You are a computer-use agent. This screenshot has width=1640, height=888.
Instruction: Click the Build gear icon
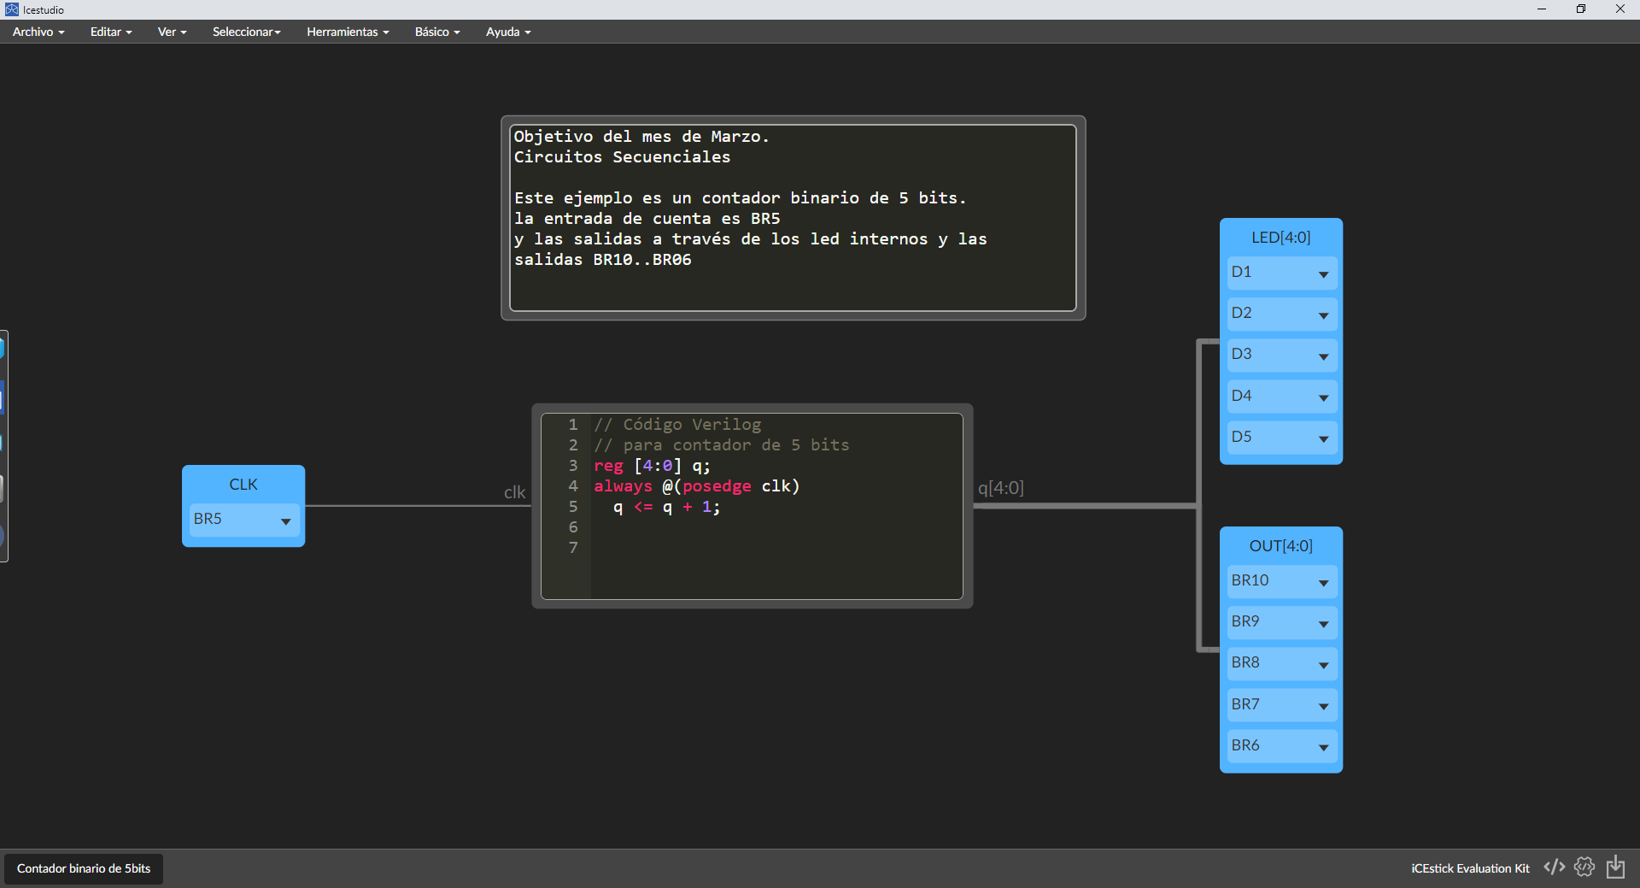point(1584,867)
